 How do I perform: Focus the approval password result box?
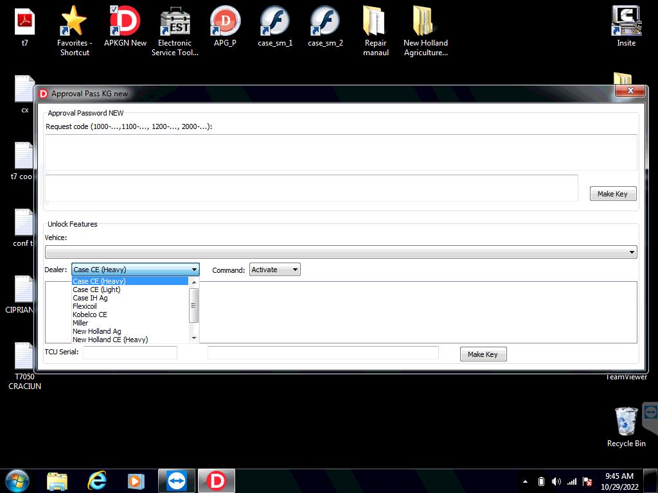coord(312,188)
